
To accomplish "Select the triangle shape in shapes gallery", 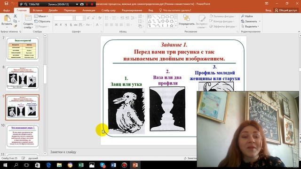I will pos(150,21).
